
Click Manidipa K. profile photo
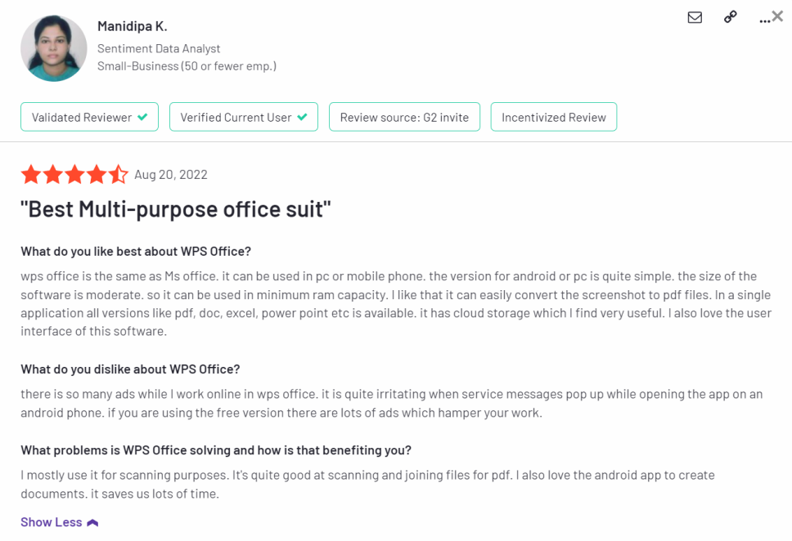(x=53, y=48)
